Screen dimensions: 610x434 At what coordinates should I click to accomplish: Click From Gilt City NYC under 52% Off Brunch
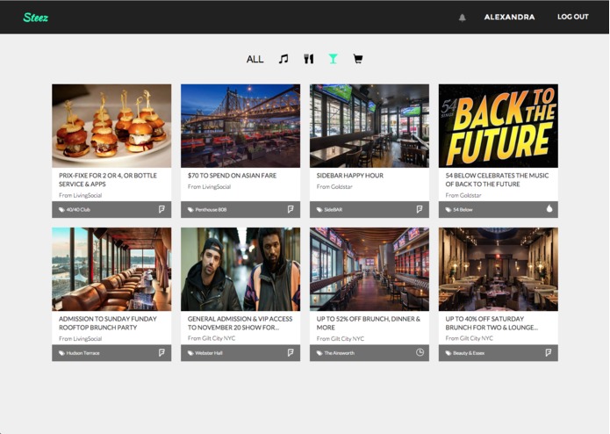point(341,338)
